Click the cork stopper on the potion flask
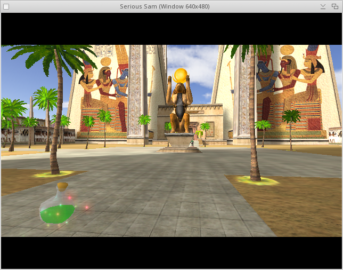Screen dimensions: 343x270 coord(63,186)
